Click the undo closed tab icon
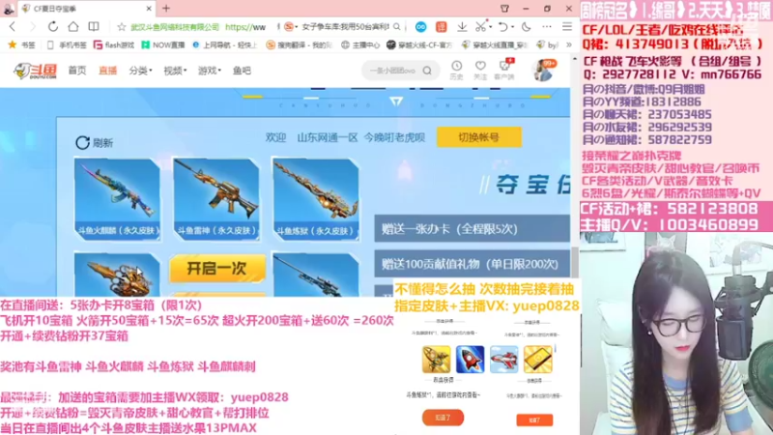Image resolution: width=773 pixels, height=435 pixels. point(502,27)
